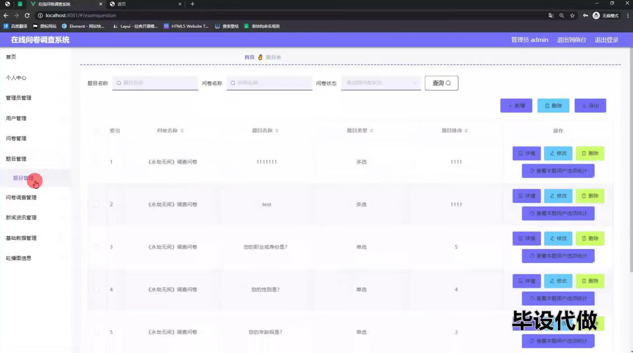Click 删除 for row 您的职业或身份是?
Image resolution: width=633 pixels, height=353 pixels.
(x=590, y=238)
